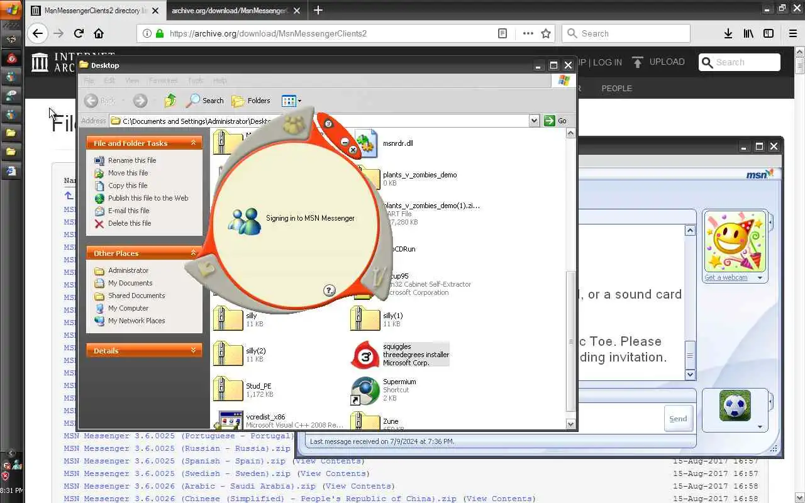Click the browser back arrow
The width and height of the screenshot is (805, 503).
tap(38, 33)
